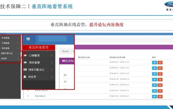This screenshot has height=109, width=173.
Task: Click the user icon beside ID培养
Action: (25, 77)
